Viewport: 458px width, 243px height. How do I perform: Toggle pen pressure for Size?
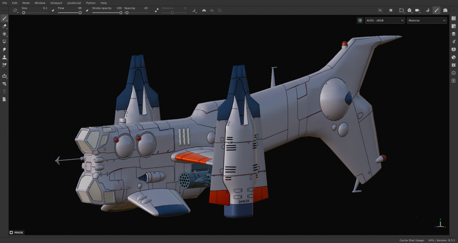53,11
